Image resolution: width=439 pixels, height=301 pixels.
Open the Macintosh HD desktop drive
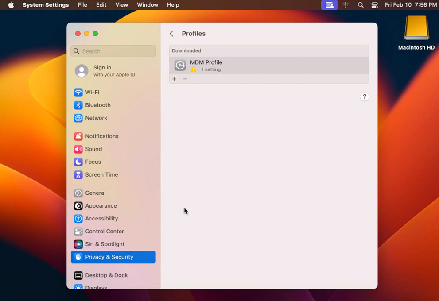click(416, 28)
